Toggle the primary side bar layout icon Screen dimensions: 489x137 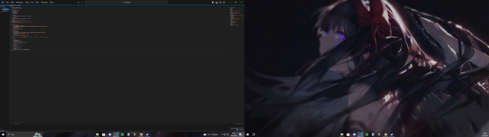pyautogui.click(x=213, y=2)
